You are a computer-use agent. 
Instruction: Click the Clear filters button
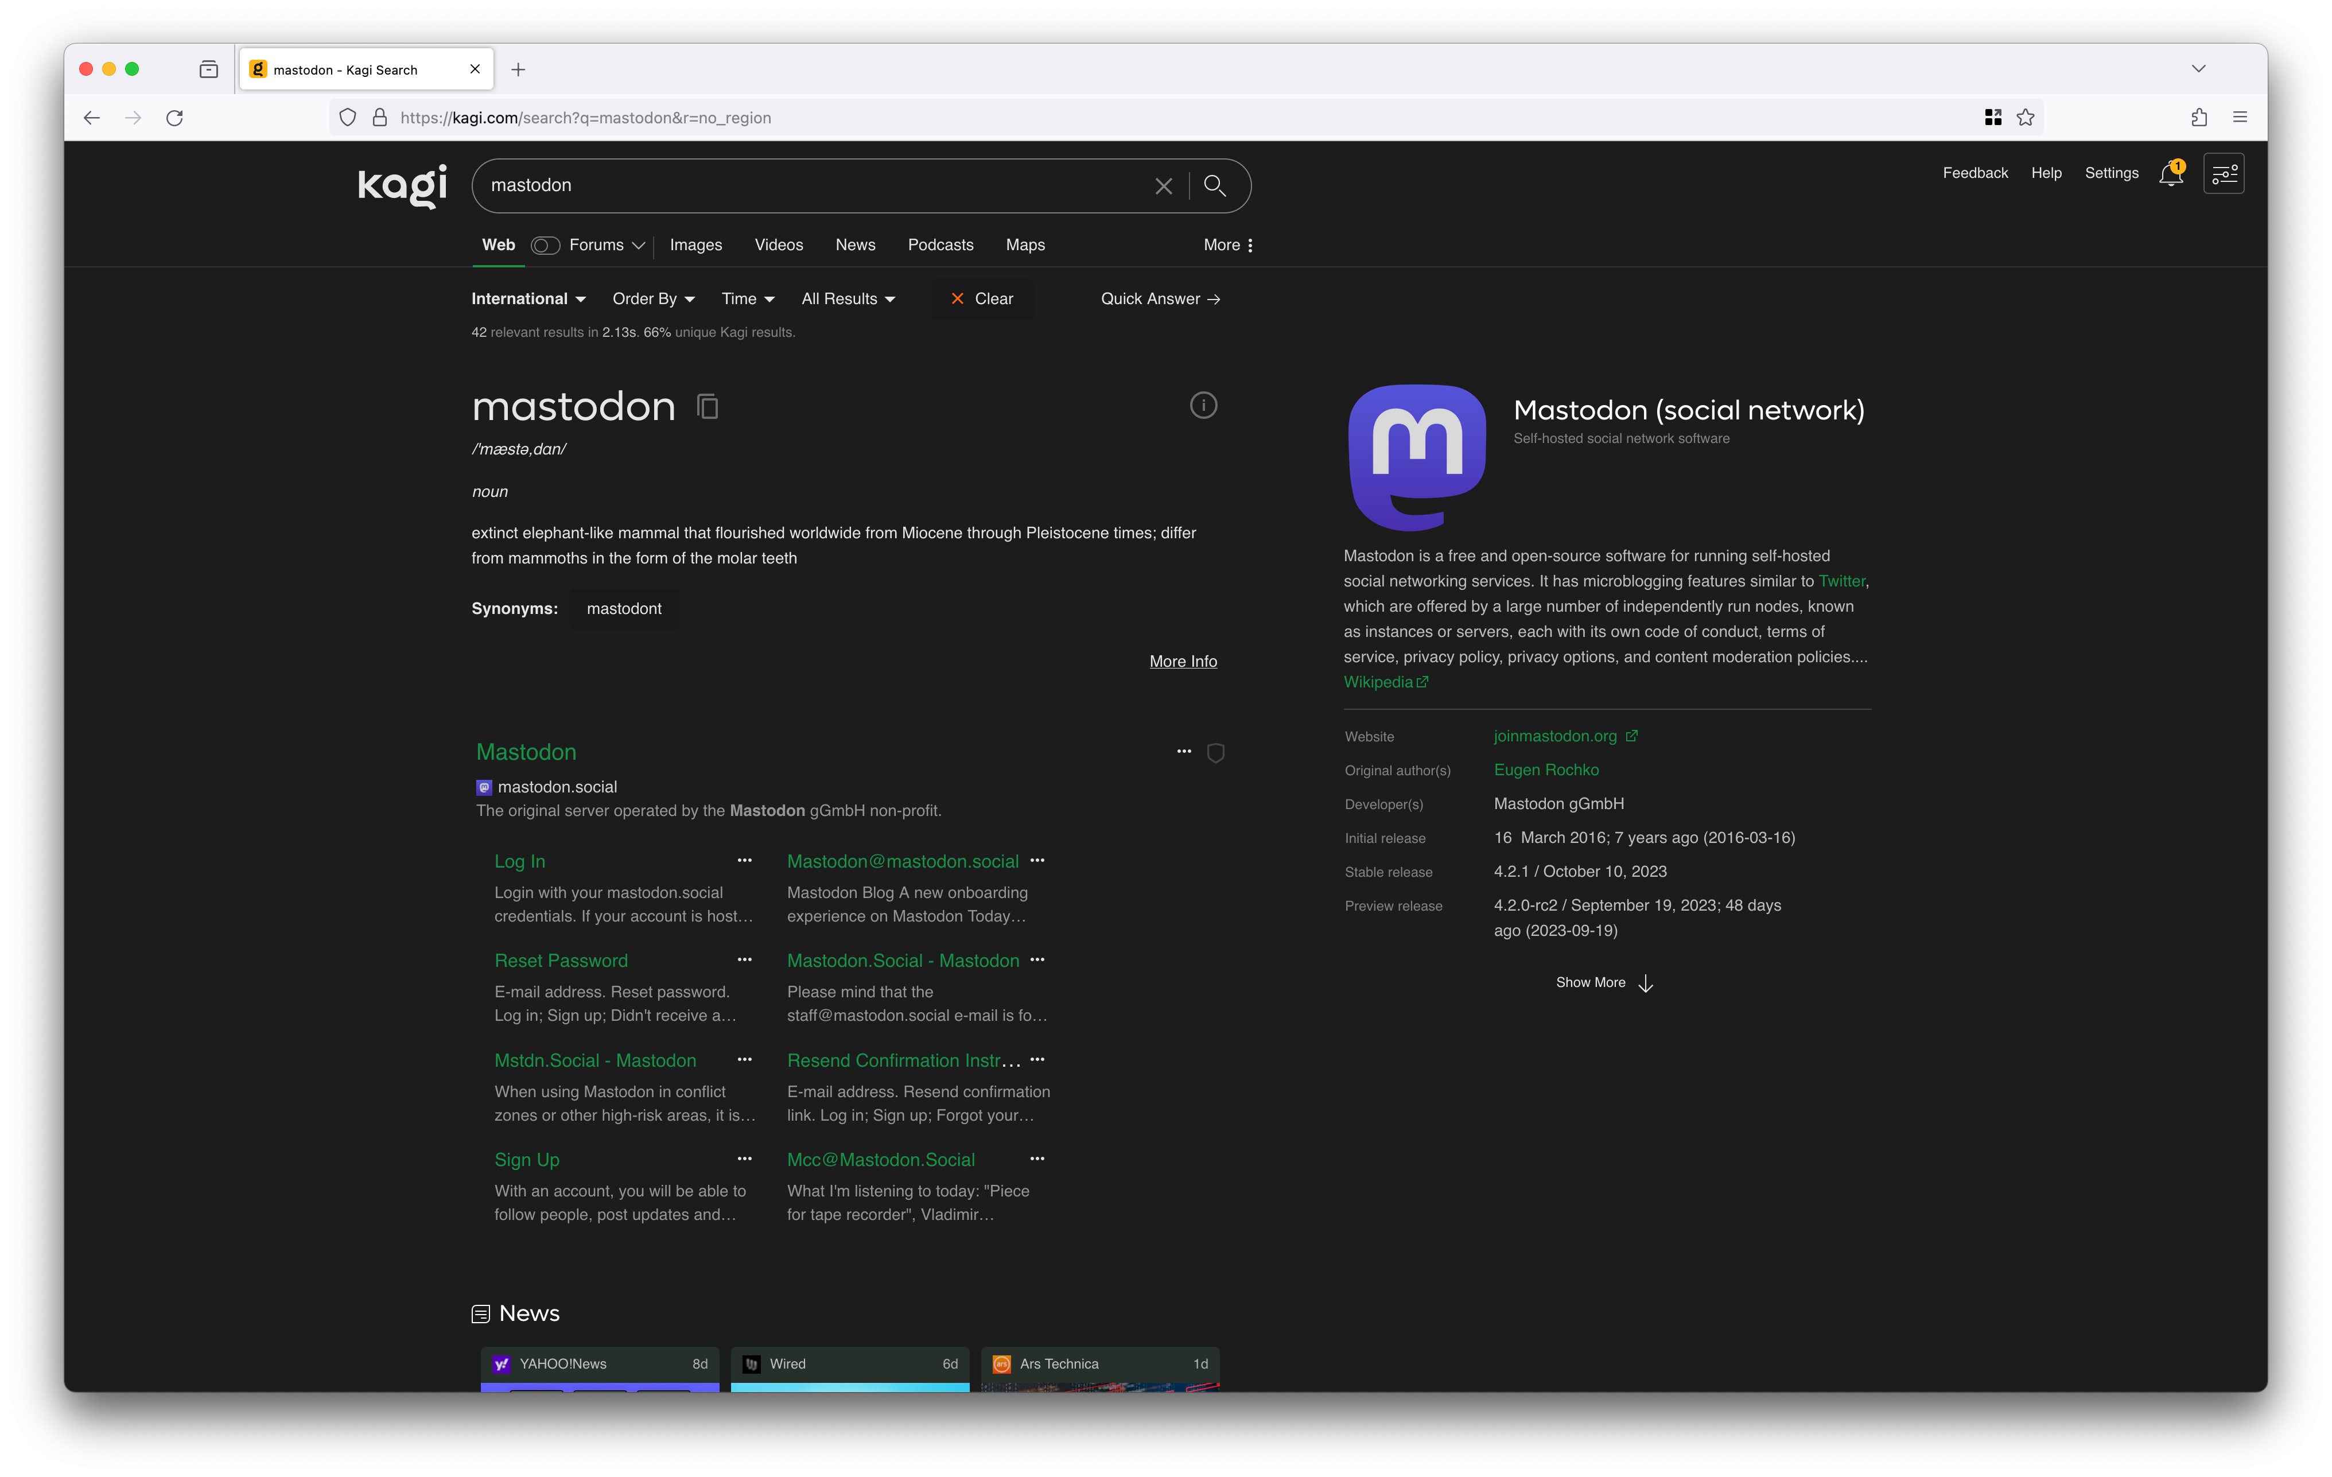(981, 298)
